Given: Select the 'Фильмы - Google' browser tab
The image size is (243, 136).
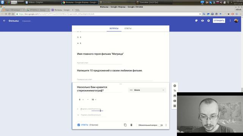Looking at the screenshot, I should (62, 10).
